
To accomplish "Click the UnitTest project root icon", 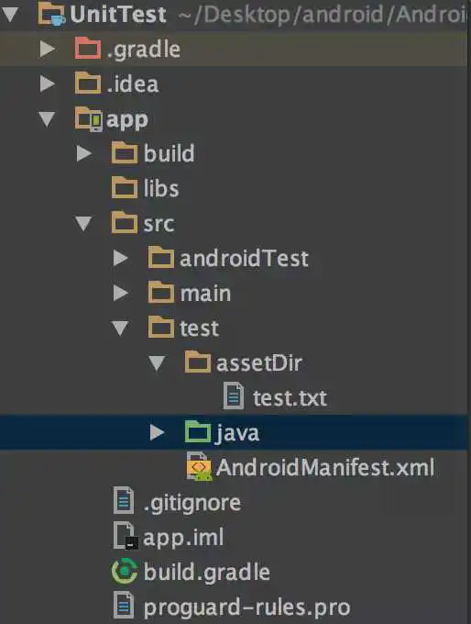I will click(51, 13).
